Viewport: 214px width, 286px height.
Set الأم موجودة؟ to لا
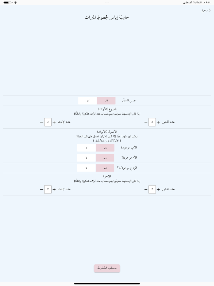tap(86, 158)
